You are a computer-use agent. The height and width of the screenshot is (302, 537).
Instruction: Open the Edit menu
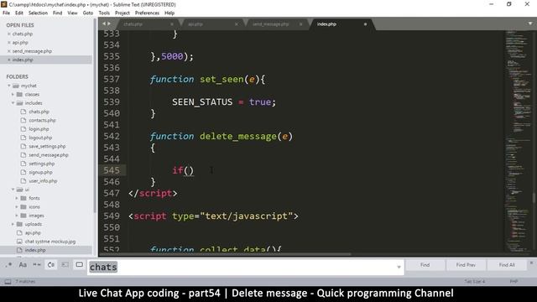pos(19,13)
